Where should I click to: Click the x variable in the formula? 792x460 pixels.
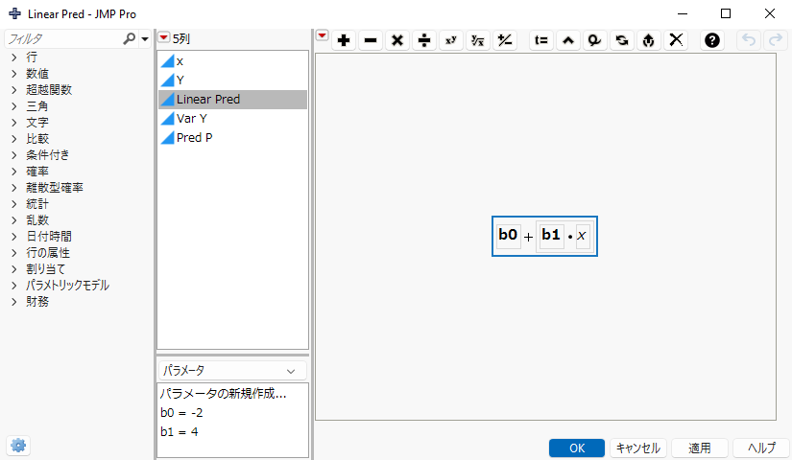[x=582, y=236]
